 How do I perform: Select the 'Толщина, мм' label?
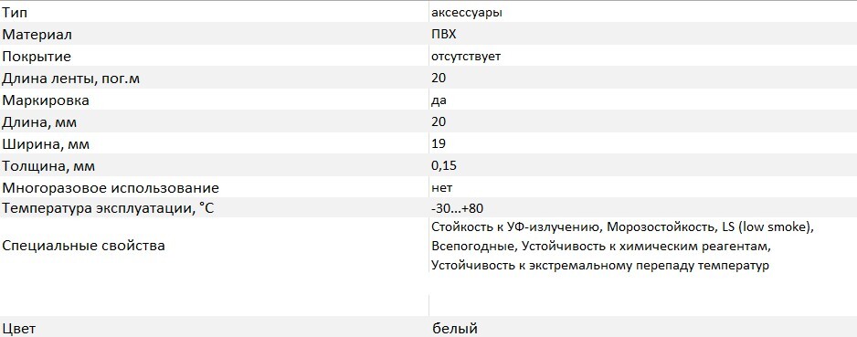(52, 166)
